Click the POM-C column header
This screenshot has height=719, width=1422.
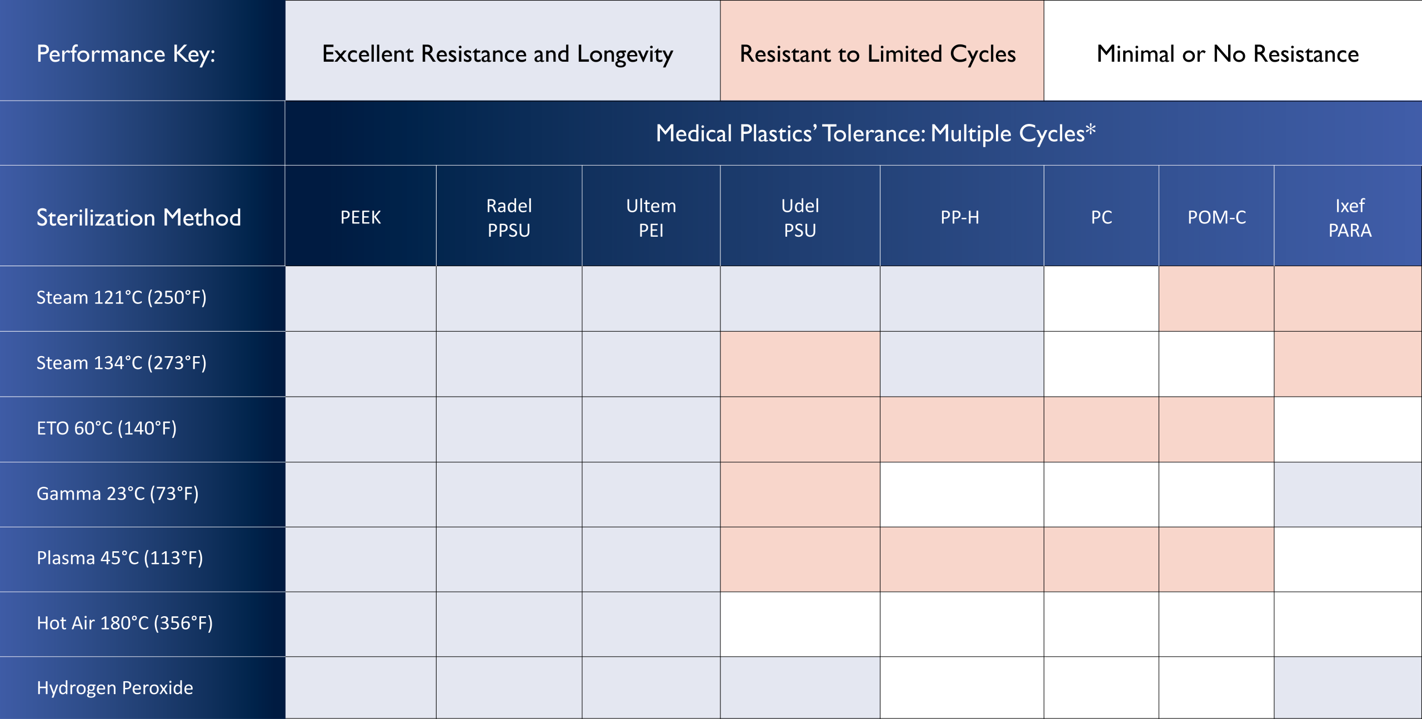coord(1216,217)
